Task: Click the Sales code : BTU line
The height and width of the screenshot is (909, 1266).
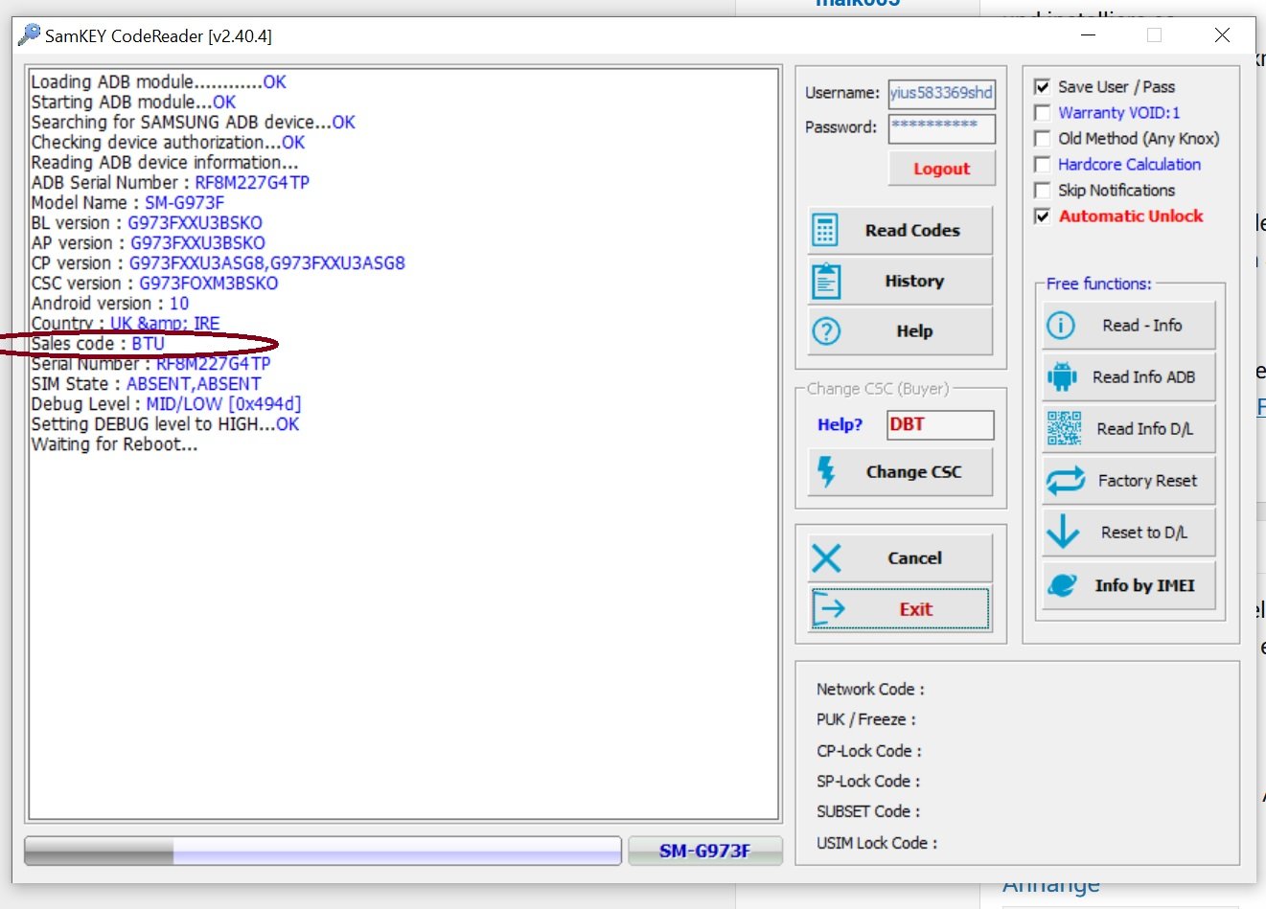Action: [98, 344]
